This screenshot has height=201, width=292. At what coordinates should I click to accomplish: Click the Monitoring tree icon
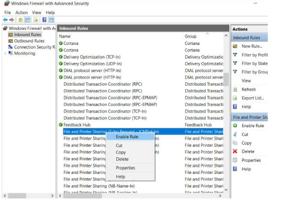[11, 53]
